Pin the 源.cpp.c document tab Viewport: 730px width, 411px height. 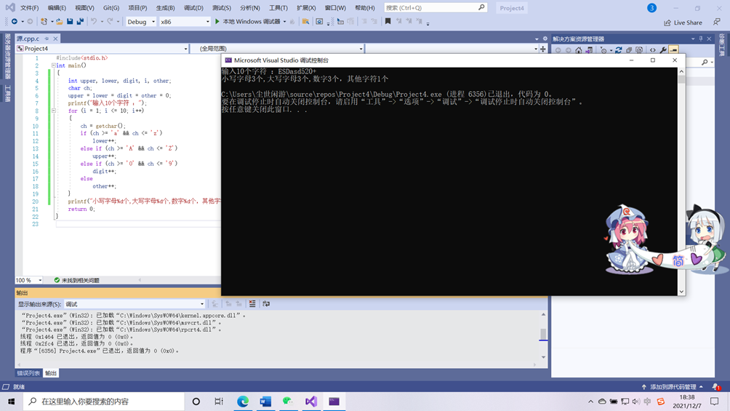tap(47, 39)
